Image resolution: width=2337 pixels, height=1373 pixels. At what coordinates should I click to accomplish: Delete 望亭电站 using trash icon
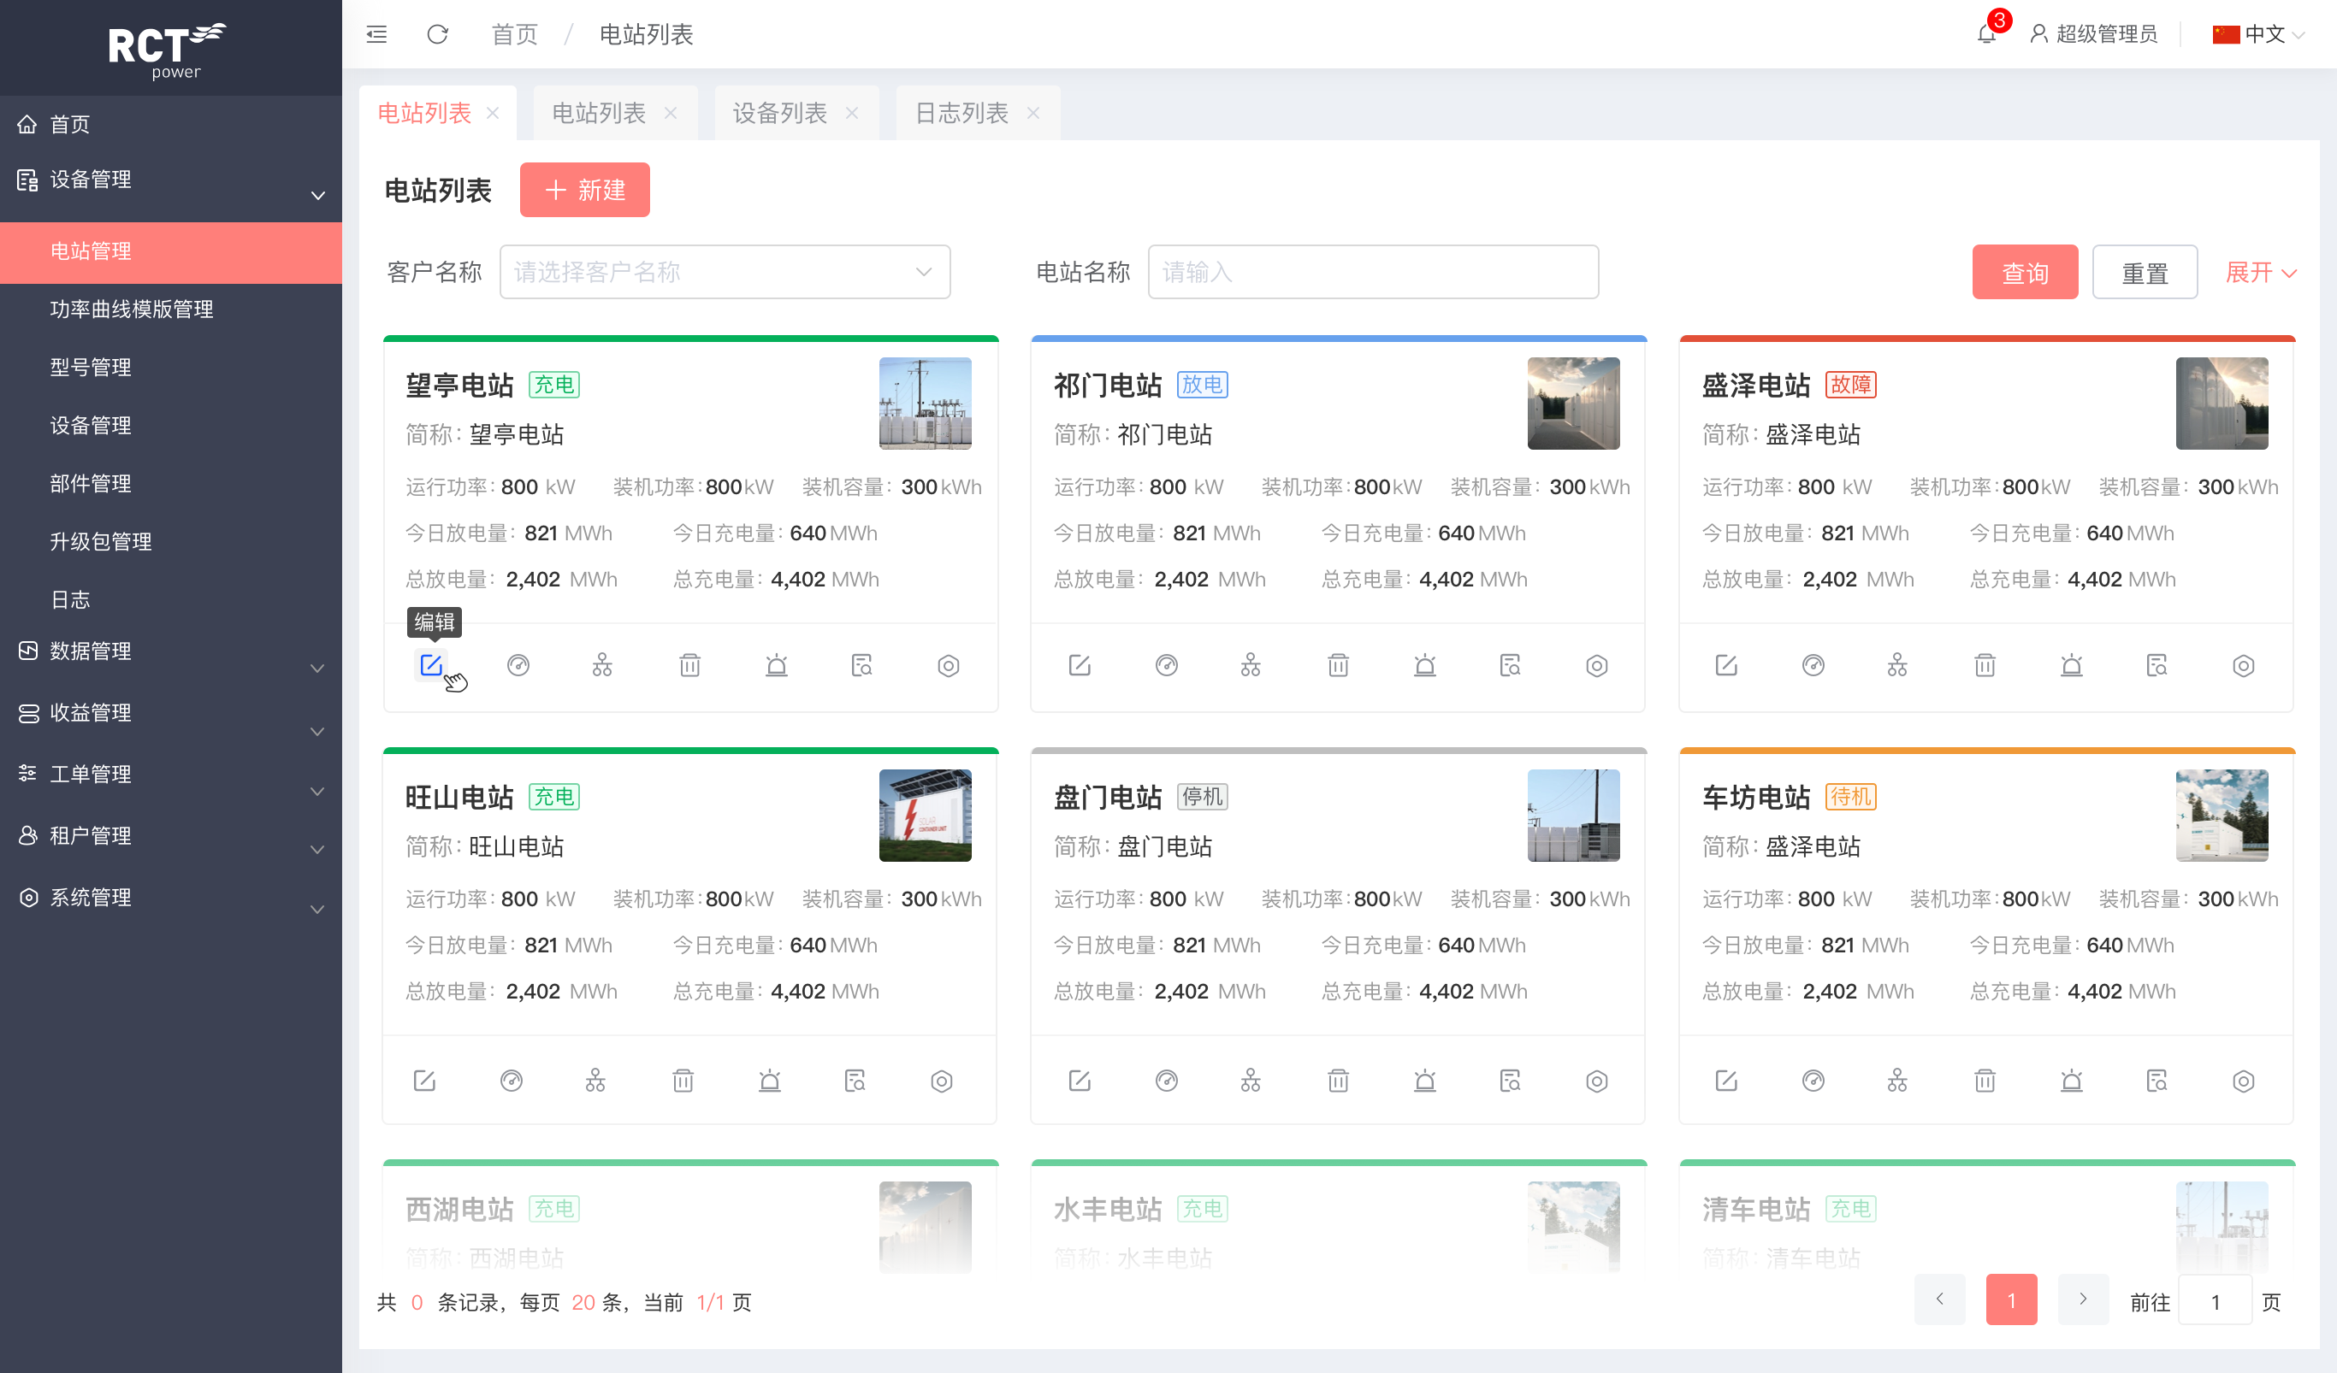coord(690,665)
